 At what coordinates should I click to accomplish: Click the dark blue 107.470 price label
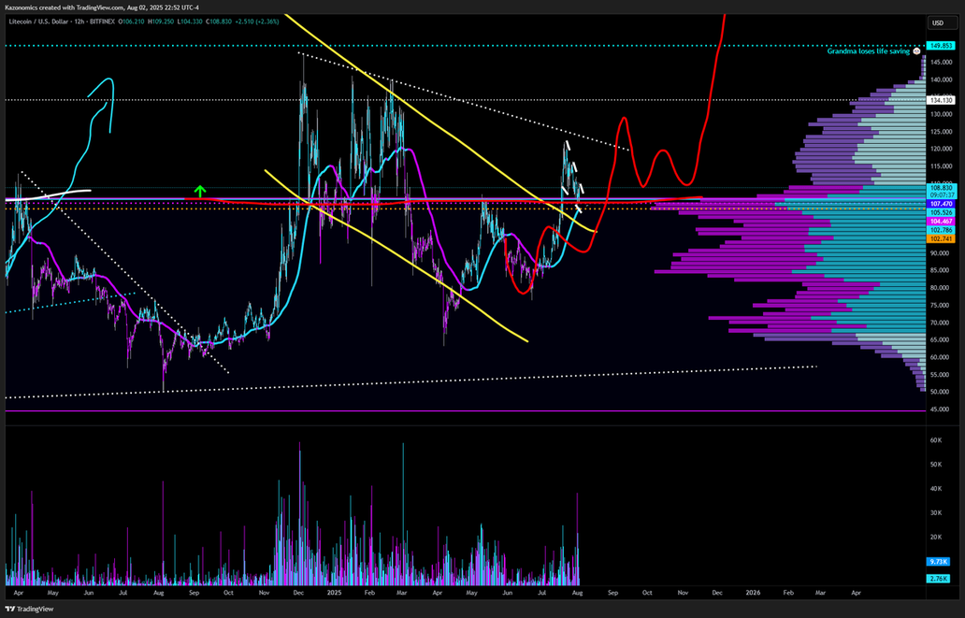pyautogui.click(x=941, y=203)
